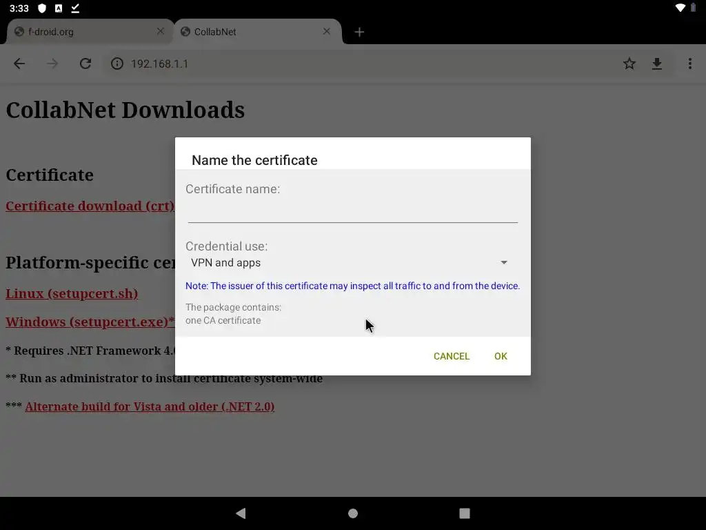This screenshot has height=530, width=706.
Task: Go back using browser back arrow
Action: 19,63
